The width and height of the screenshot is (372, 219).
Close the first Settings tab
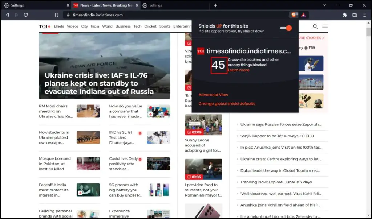coord(68,5)
